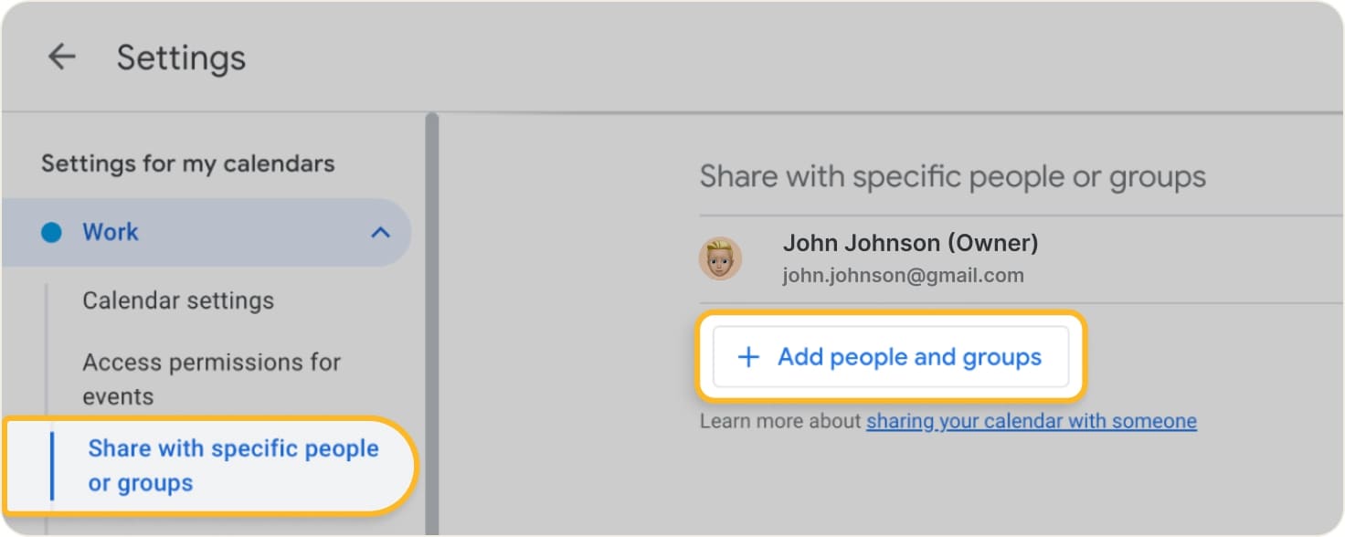Click the plus icon in Add people button
1345x537 pixels.
pos(748,357)
